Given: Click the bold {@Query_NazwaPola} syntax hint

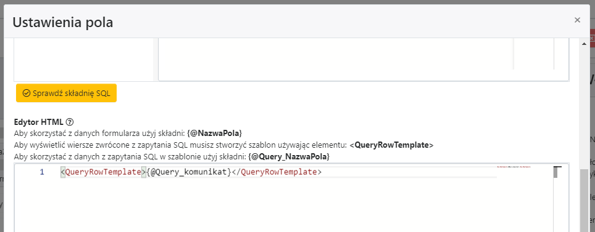Looking at the screenshot, I should pyautogui.click(x=289, y=156).
